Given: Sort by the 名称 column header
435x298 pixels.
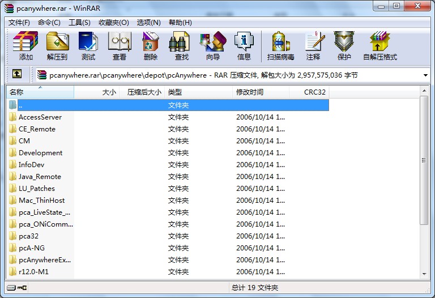Looking at the screenshot, I should coord(40,92).
